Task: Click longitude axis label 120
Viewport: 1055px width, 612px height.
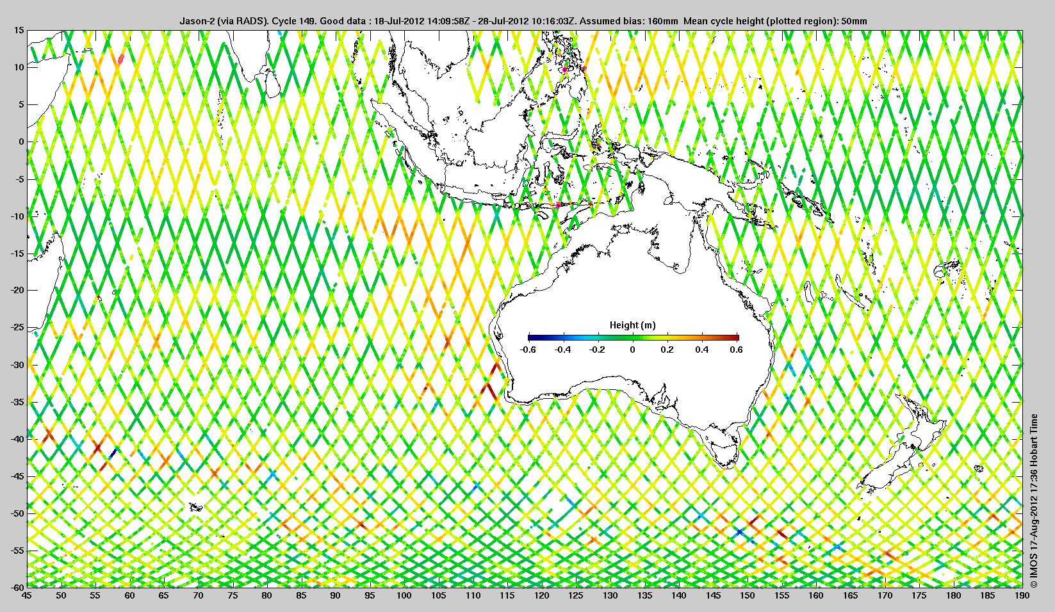Action: (x=541, y=596)
